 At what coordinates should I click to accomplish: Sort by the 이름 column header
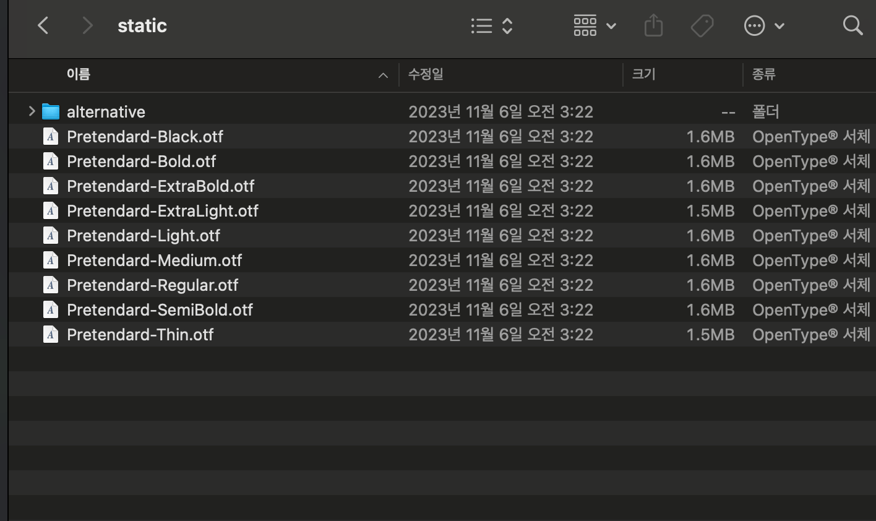(x=79, y=74)
